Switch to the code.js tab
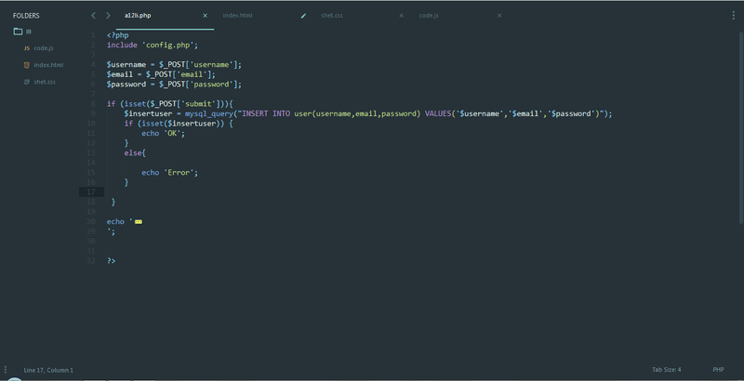 (429, 16)
